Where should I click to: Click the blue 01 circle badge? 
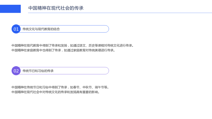click(16, 29)
